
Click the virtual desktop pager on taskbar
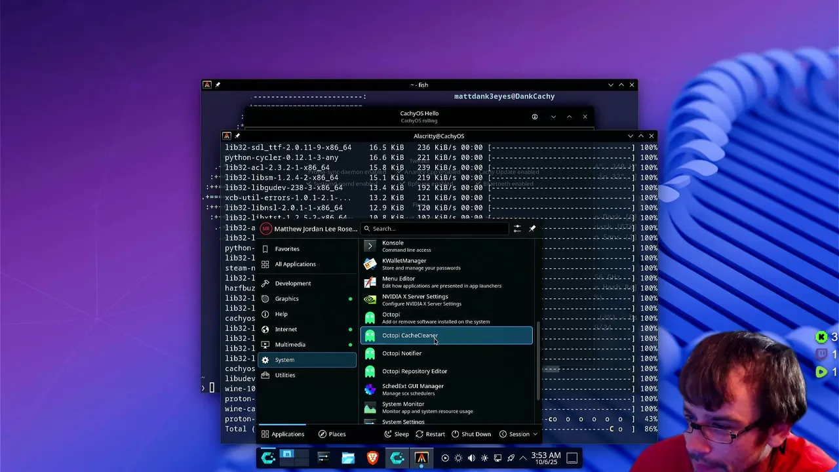pos(293,458)
